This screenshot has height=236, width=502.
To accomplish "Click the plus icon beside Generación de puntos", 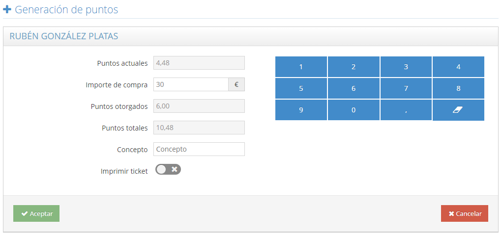I will [x=7, y=9].
